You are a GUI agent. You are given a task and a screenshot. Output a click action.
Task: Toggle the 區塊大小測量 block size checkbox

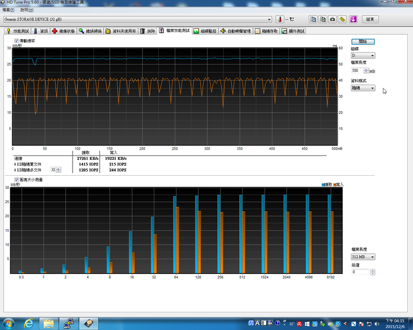(16, 179)
